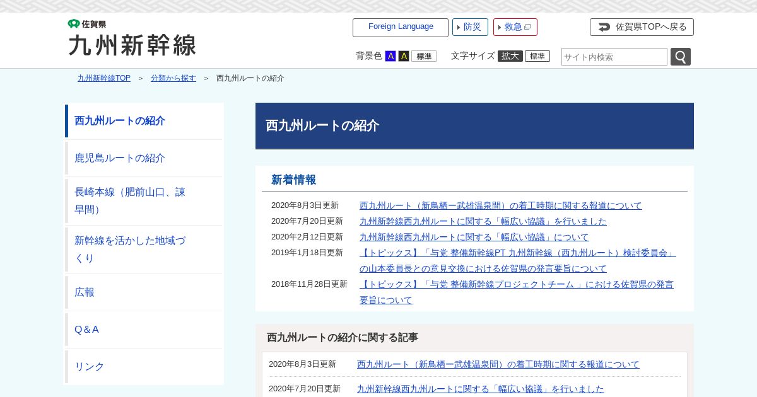Viewport: 757px width, 397px height.
Task: Click the Saga Prefecture 九州新幹線 logo
Action: [x=132, y=38]
